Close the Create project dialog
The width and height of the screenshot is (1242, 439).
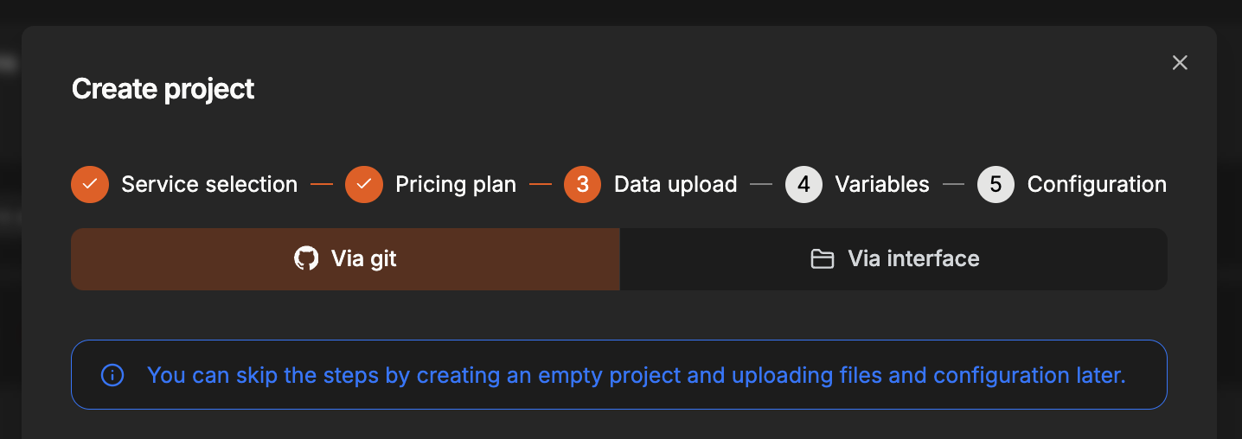[x=1180, y=62]
